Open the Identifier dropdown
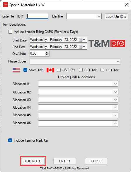131x172 pixels. (x=84, y=16)
